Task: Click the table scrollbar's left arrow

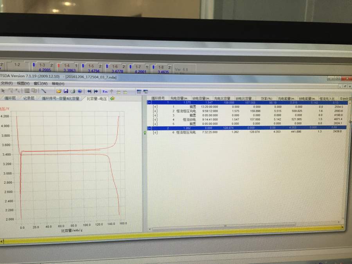Action: (150, 229)
